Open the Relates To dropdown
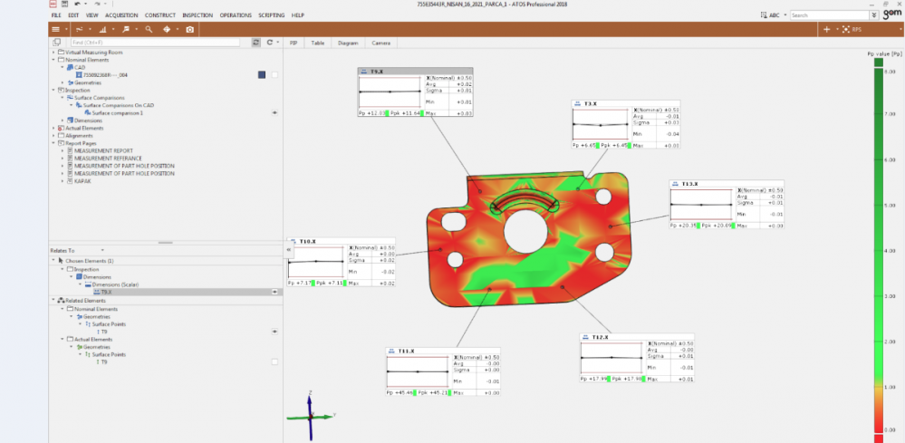This screenshot has height=443, width=905. point(102,249)
